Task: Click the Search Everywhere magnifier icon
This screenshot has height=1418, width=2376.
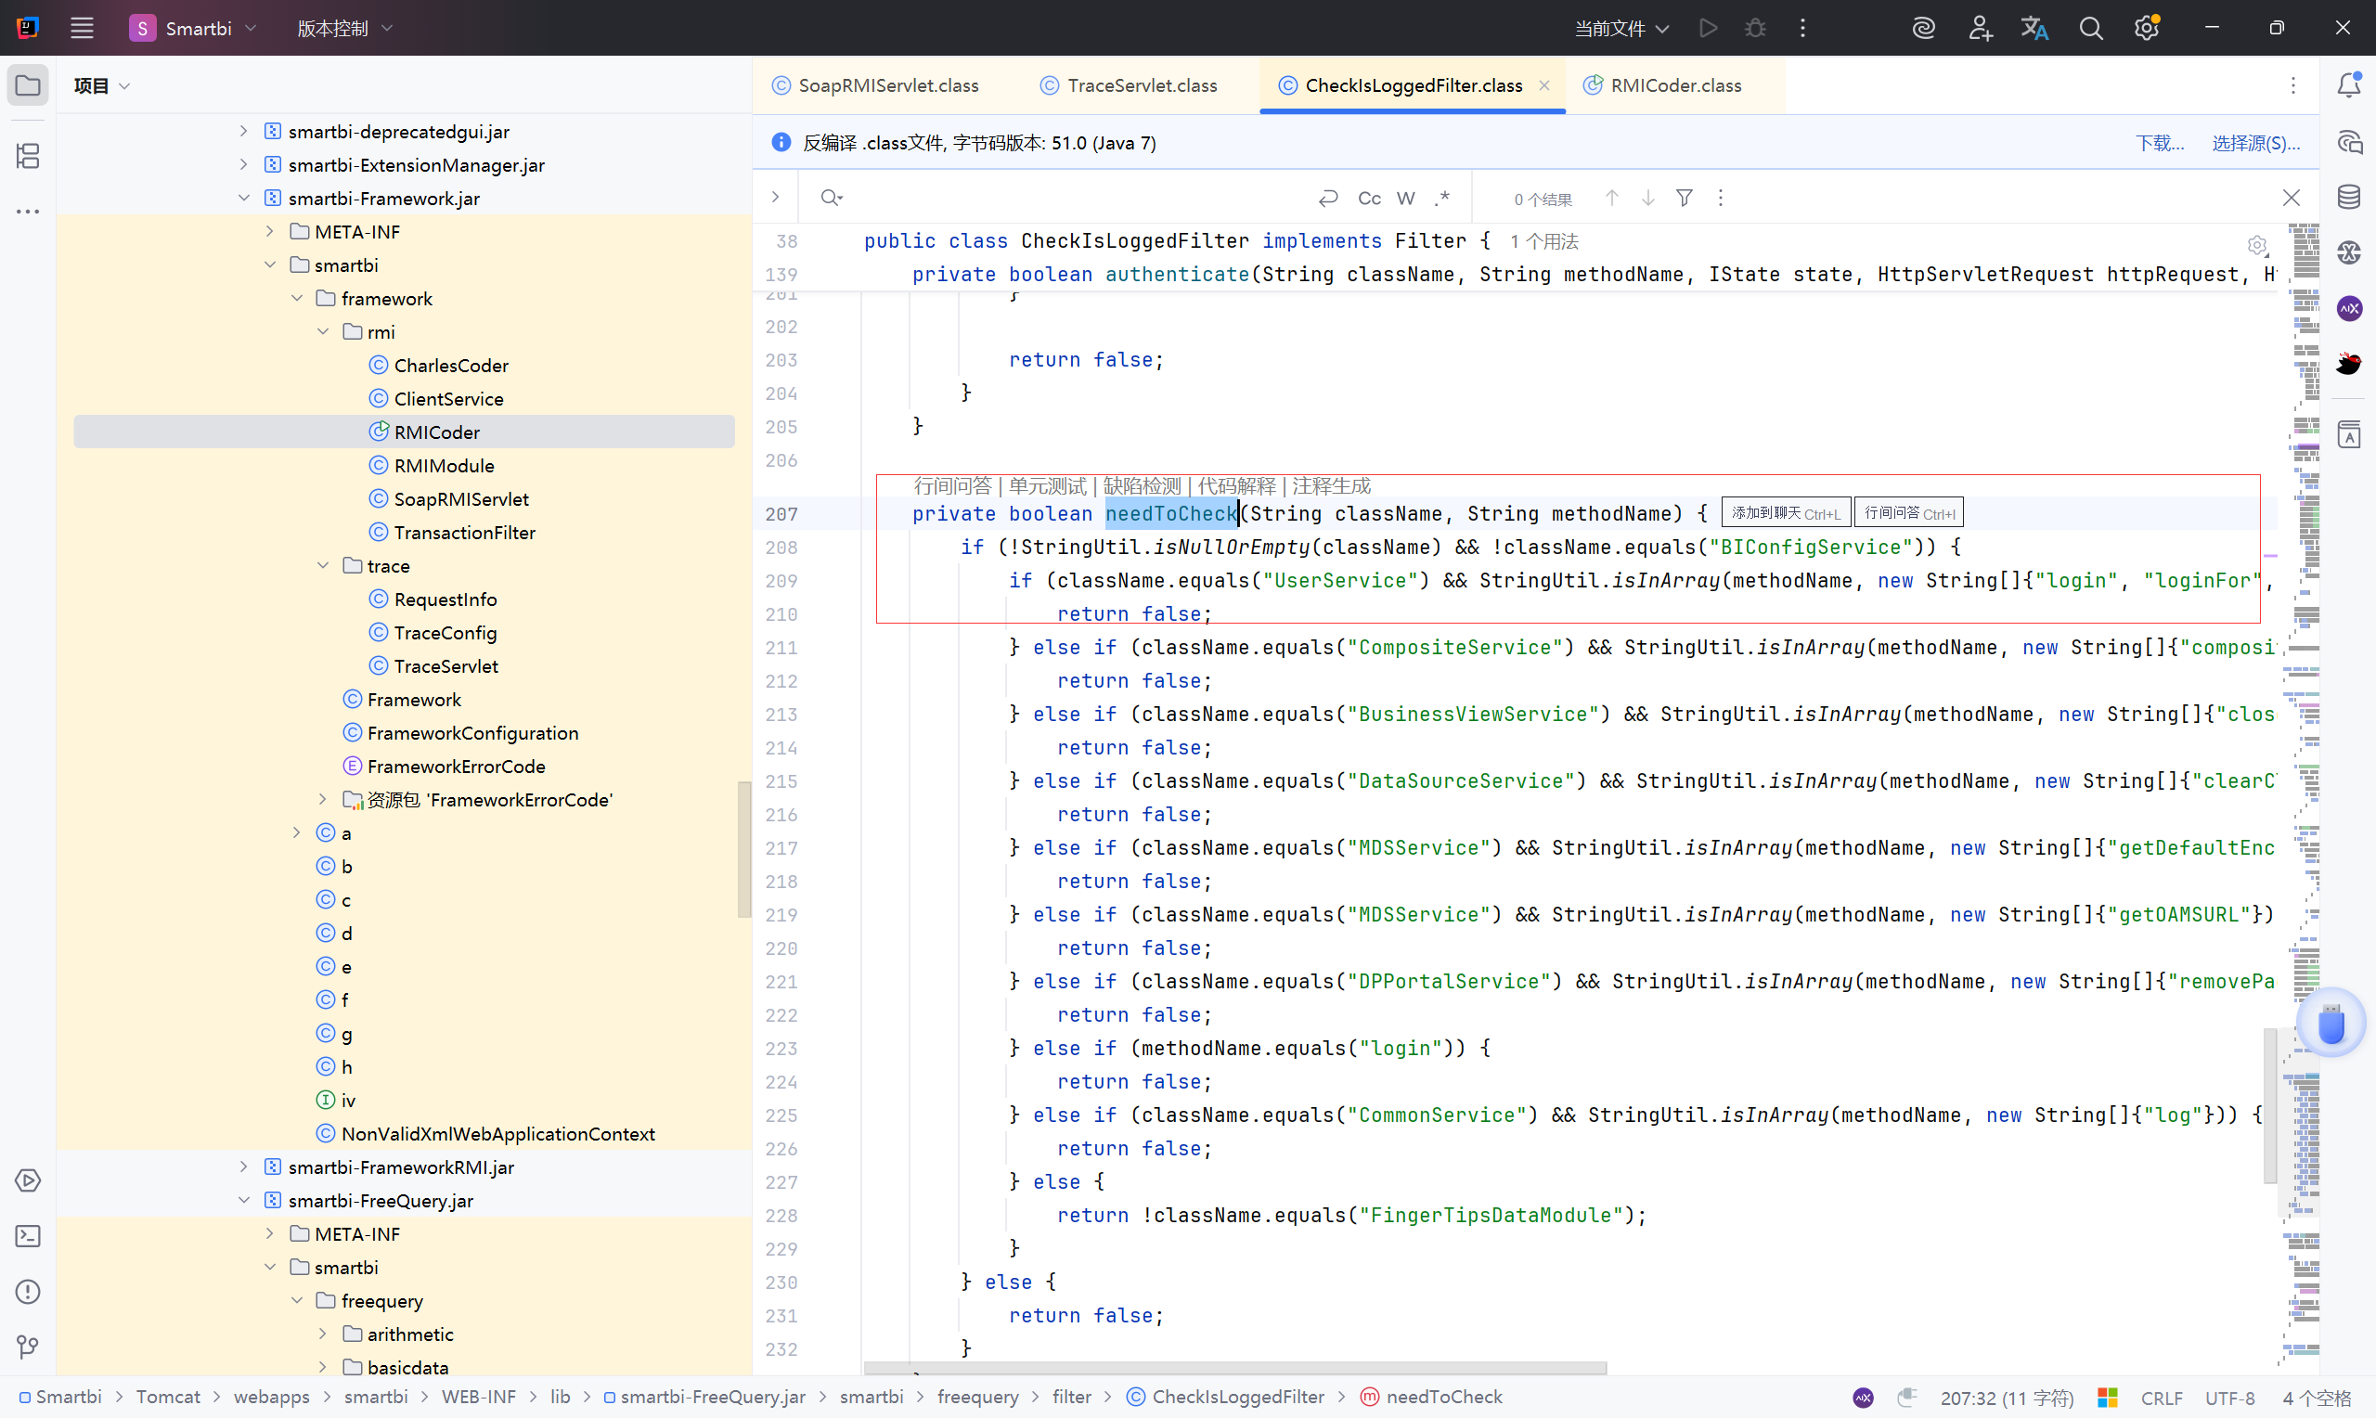Action: tap(2091, 29)
